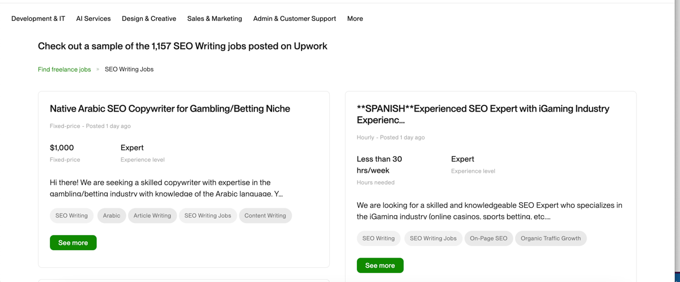
Task: Choose the On-Page SEO skill tag
Action: point(488,238)
